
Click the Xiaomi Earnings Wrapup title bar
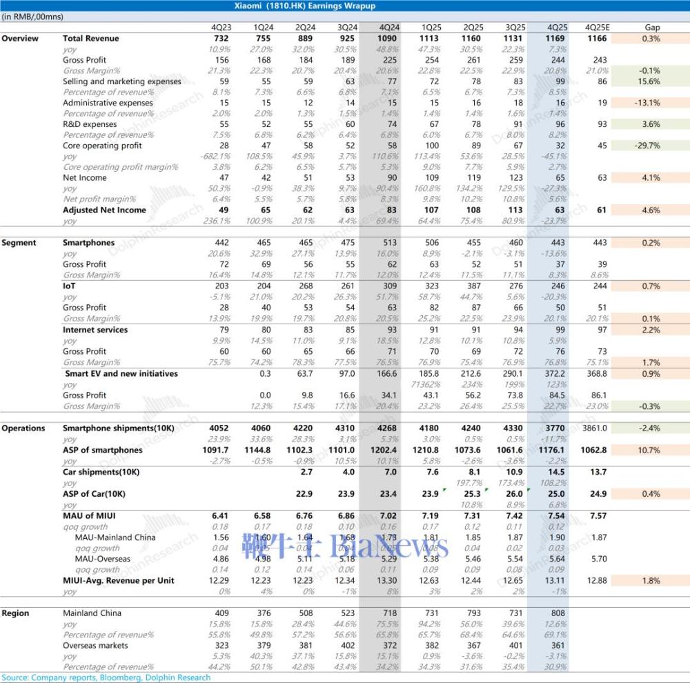click(x=345, y=5)
